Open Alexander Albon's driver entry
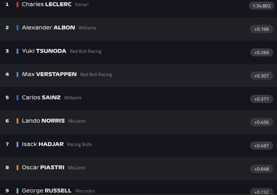 pos(48,28)
